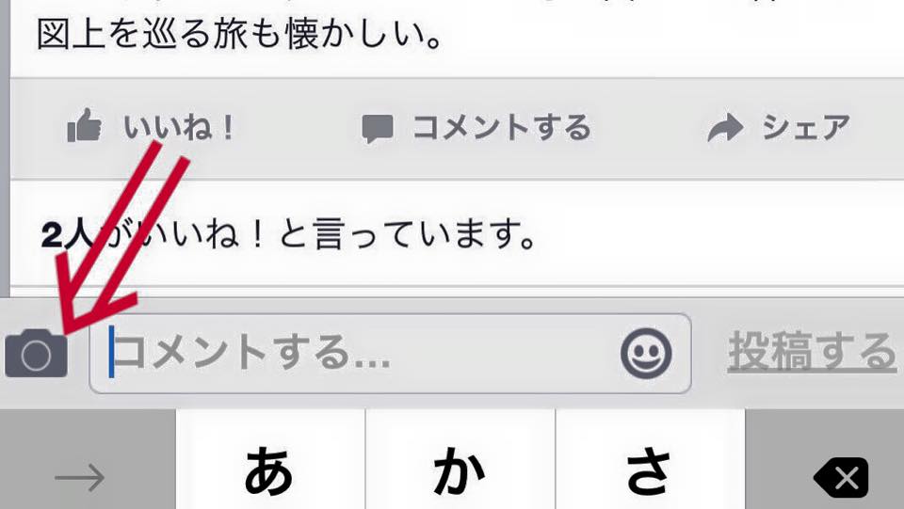The height and width of the screenshot is (509, 904).
Task: Tap the 投稿する post button
Action: point(812,352)
